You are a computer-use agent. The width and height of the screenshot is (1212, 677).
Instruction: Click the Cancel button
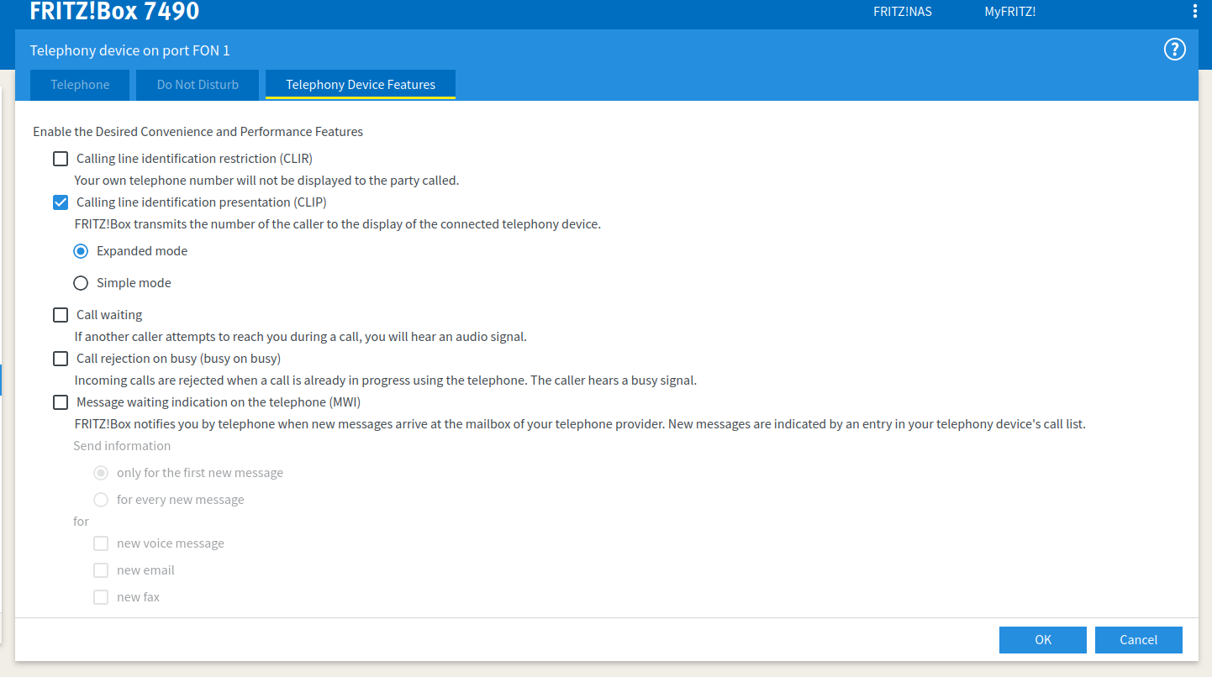[1138, 640]
